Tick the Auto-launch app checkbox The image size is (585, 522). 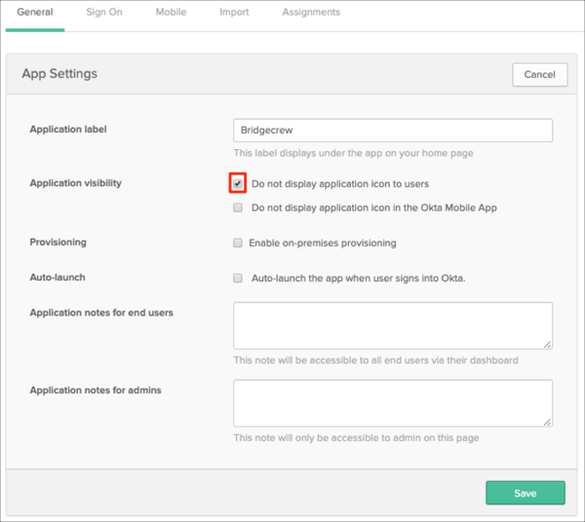click(x=238, y=278)
